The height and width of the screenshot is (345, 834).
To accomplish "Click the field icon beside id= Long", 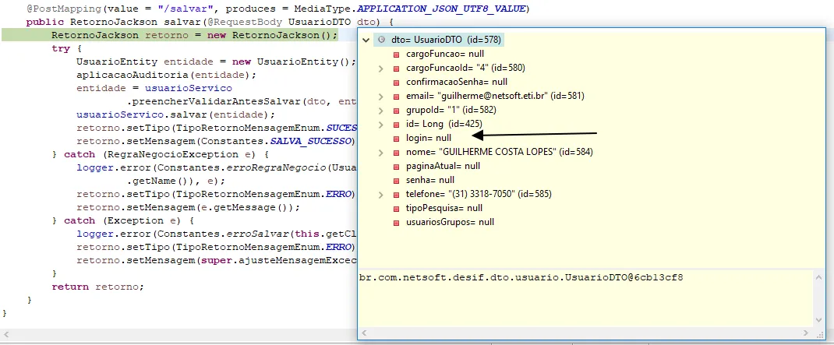I will 396,125.
